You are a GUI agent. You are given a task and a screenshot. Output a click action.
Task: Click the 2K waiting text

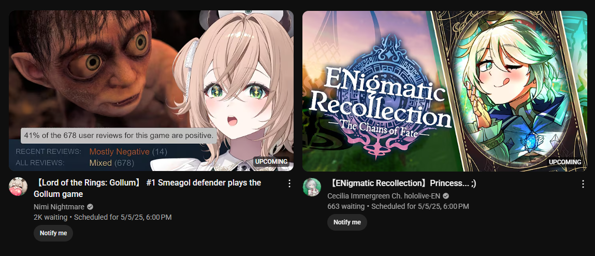point(50,217)
